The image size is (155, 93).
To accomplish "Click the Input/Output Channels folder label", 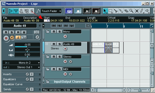I will (x=69, y=82).
